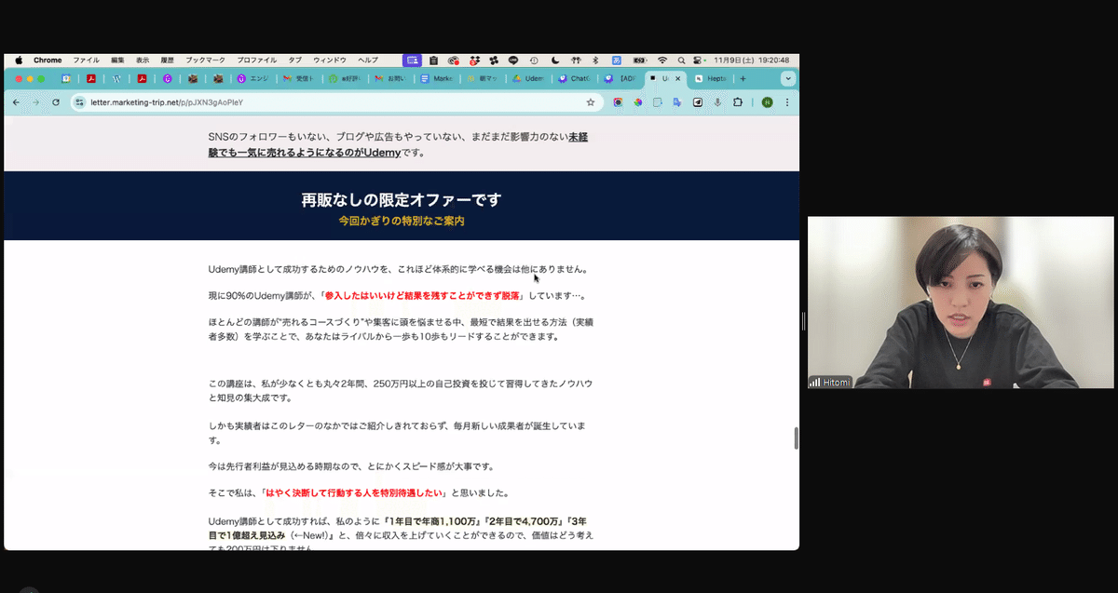Switch to the McDonald's 朝マッ tab
This screenshot has height=593, width=1118.
tap(483, 79)
